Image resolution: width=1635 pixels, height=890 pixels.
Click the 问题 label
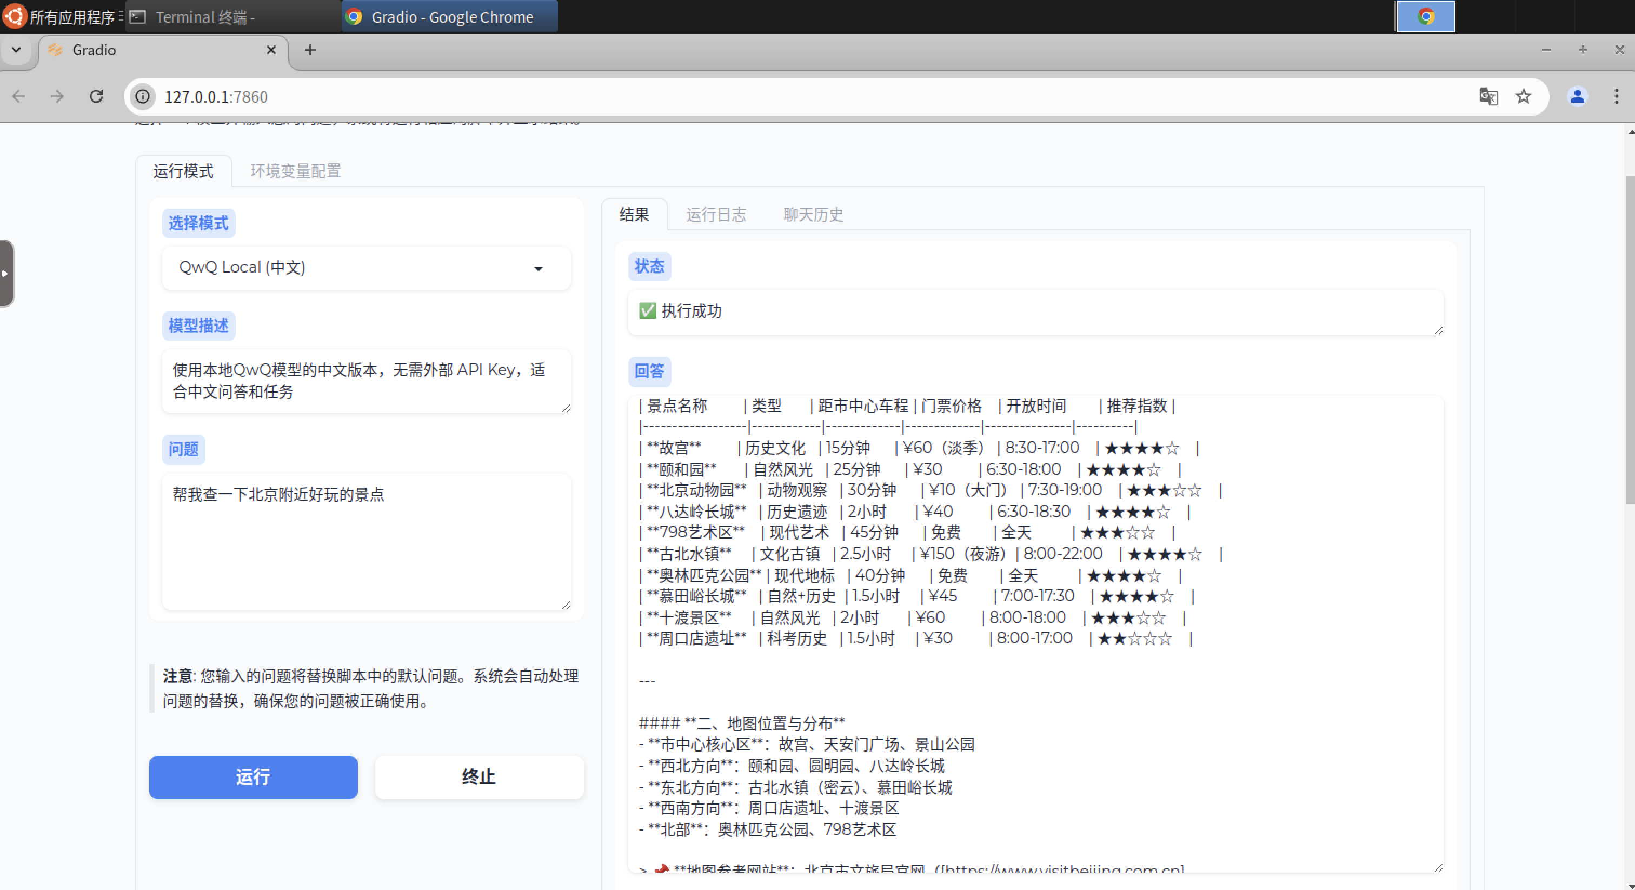click(x=183, y=449)
